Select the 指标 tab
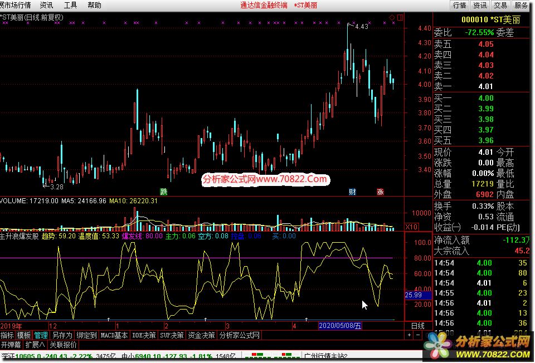The width and height of the screenshot is (535, 363). pos(7,335)
